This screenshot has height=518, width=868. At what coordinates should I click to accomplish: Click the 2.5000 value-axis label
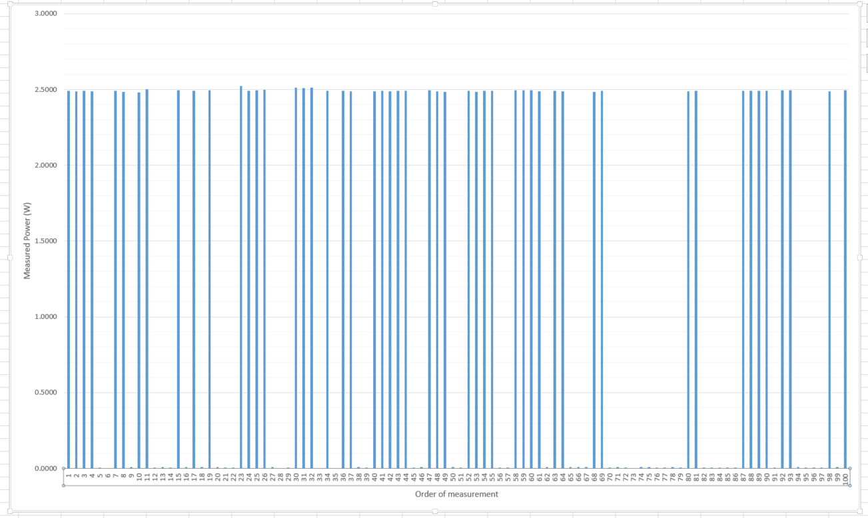[45, 90]
